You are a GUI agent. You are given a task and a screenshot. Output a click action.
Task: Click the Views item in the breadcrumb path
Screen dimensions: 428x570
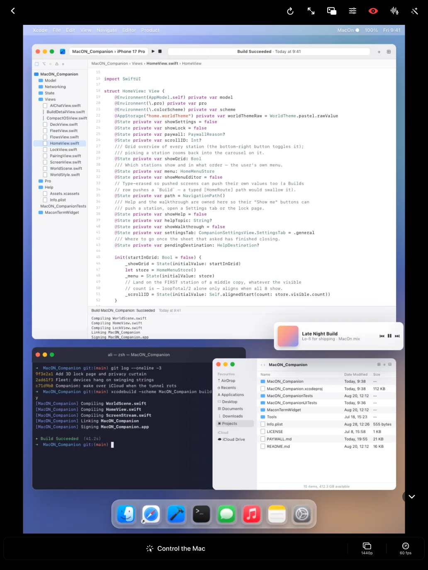point(137,63)
